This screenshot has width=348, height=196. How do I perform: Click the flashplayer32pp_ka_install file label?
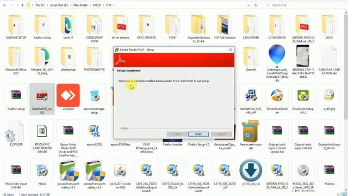point(225,146)
